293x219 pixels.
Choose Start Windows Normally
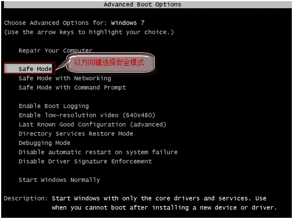click(59, 180)
